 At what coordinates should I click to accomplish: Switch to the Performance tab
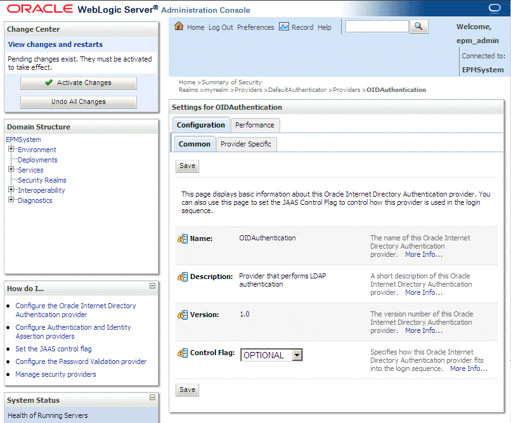pyautogui.click(x=255, y=125)
